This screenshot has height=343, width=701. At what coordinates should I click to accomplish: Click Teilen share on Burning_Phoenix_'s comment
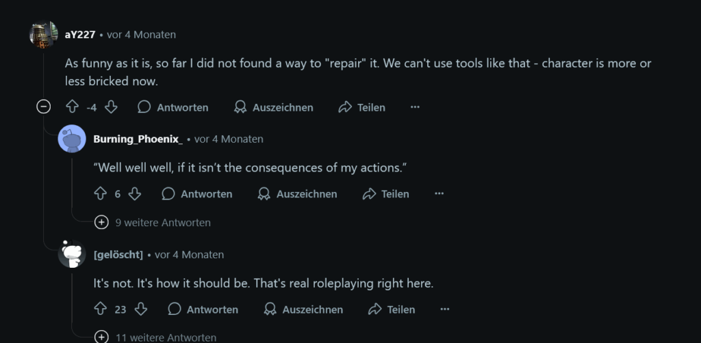[386, 194]
